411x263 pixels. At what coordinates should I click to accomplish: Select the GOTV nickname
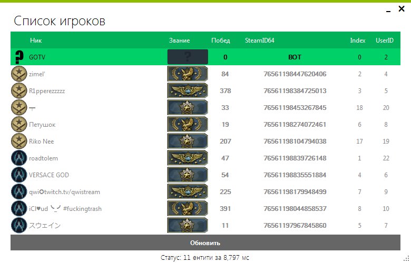pyautogui.click(x=37, y=57)
